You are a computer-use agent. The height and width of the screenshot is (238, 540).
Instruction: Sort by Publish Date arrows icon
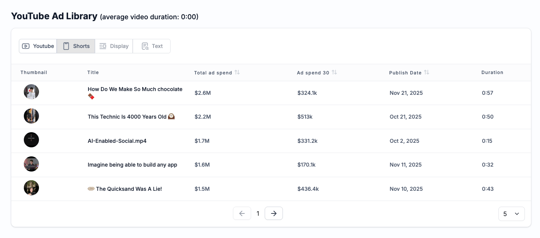(427, 72)
